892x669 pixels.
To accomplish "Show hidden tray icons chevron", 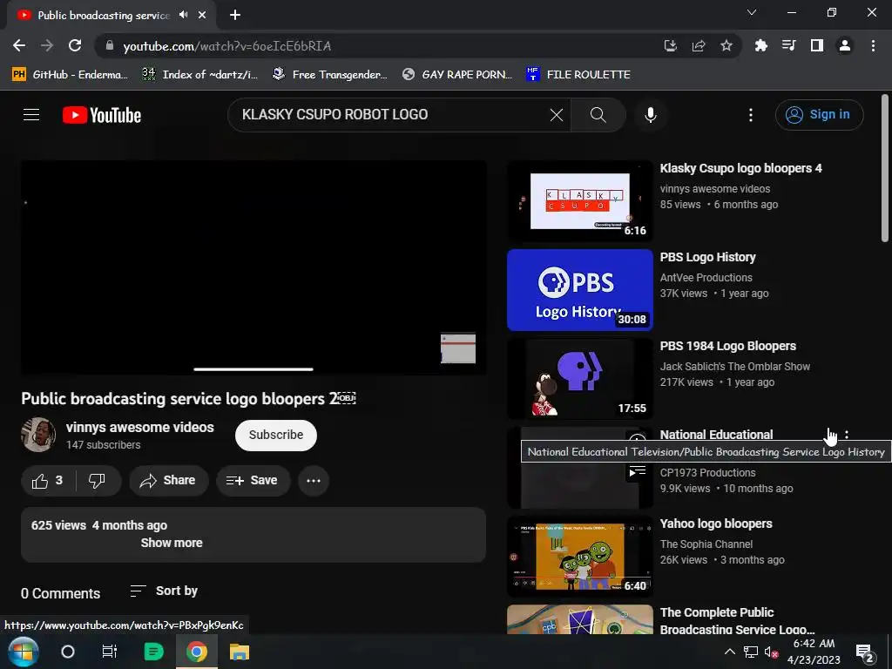I will pos(729,652).
